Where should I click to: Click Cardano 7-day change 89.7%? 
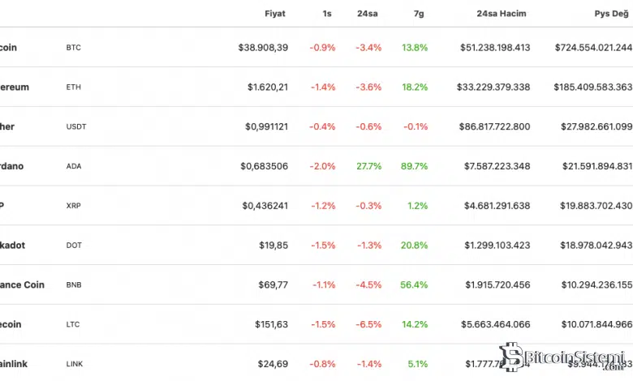(x=414, y=166)
